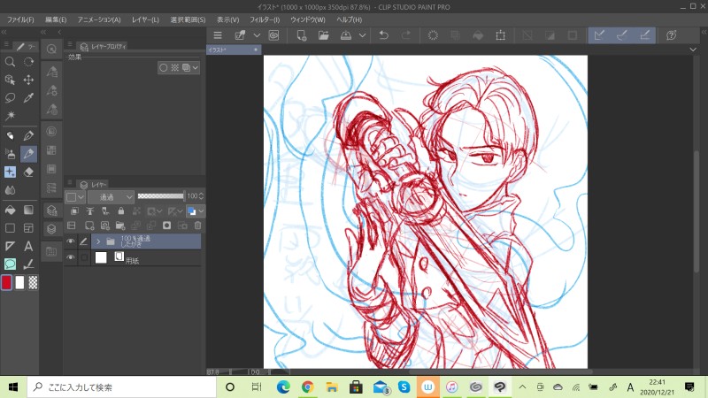The height and width of the screenshot is (398, 708).
Task: Toggle visibility of the 用紙 paper layer
Action: tap(71, 257)
